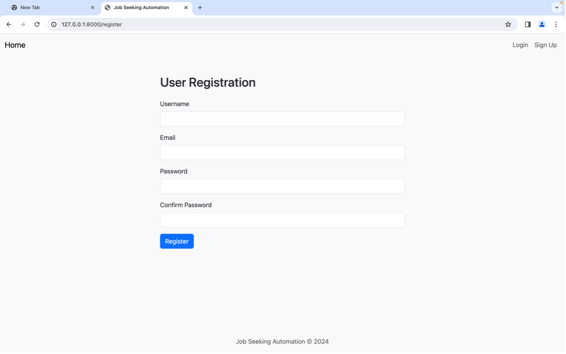Open the Sign Up link
The width and height of the screenshot is (566, 354).
click(x=545, y=45)
